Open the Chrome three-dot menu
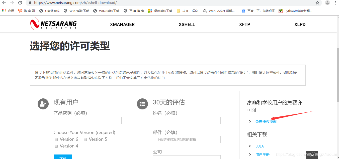The image size is (339, 159). pyautogui.click(x=335, y=3)
